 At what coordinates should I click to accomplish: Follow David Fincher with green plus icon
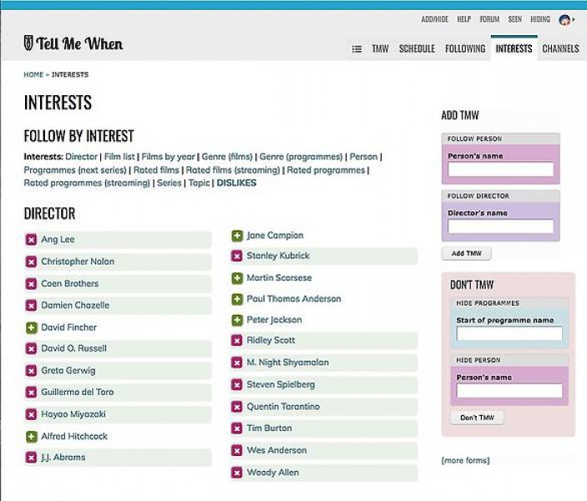click(x=32, y=327)
